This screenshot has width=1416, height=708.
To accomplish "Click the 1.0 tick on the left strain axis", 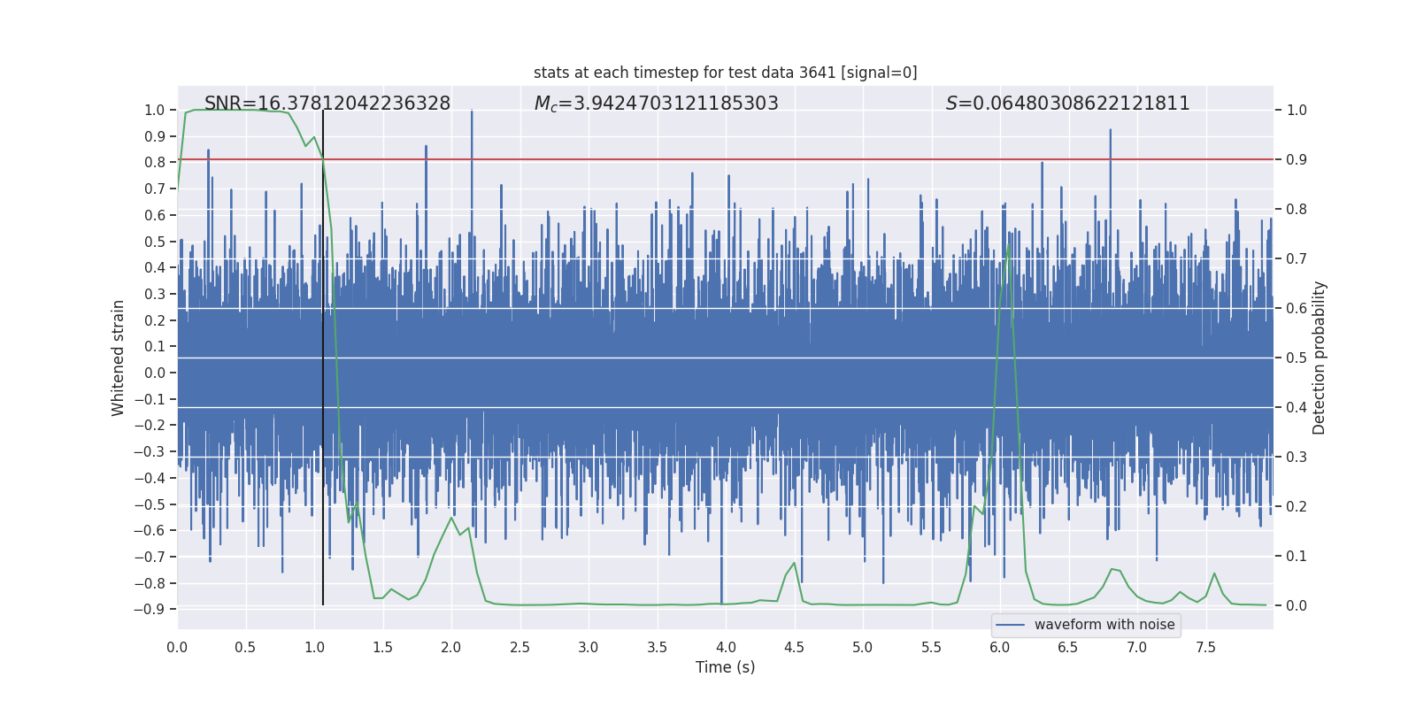I will (x=154, y=111).
